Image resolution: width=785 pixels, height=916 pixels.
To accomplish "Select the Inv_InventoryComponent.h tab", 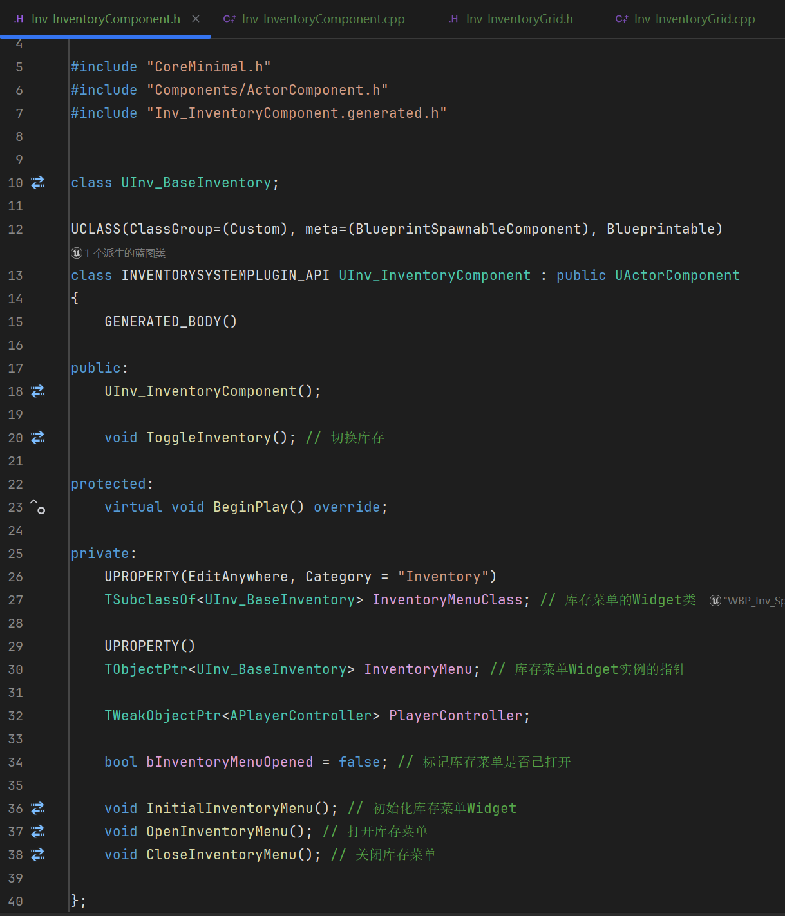I will point(106,19).
